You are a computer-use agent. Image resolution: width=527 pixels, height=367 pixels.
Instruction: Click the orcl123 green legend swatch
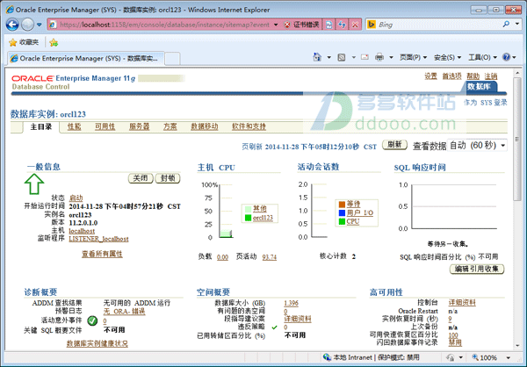[248, 218]
